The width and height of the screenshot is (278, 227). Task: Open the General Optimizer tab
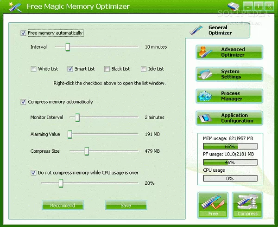click(218, 30)
